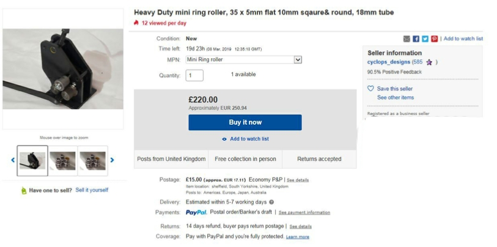
Task: Share listing on Facebook
Action: pos(416,39)
